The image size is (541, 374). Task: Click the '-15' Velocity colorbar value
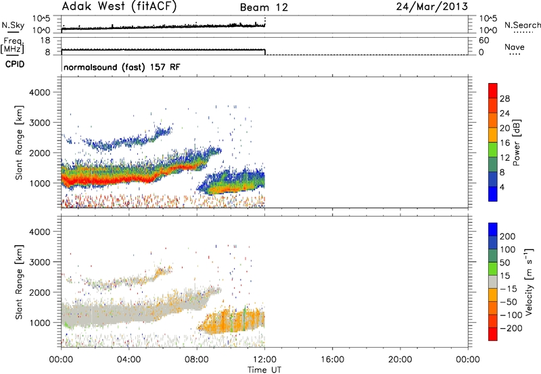pos(509,289)
